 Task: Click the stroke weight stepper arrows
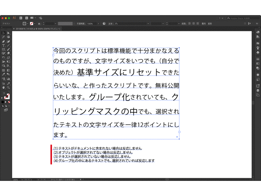tap(44, 24)
